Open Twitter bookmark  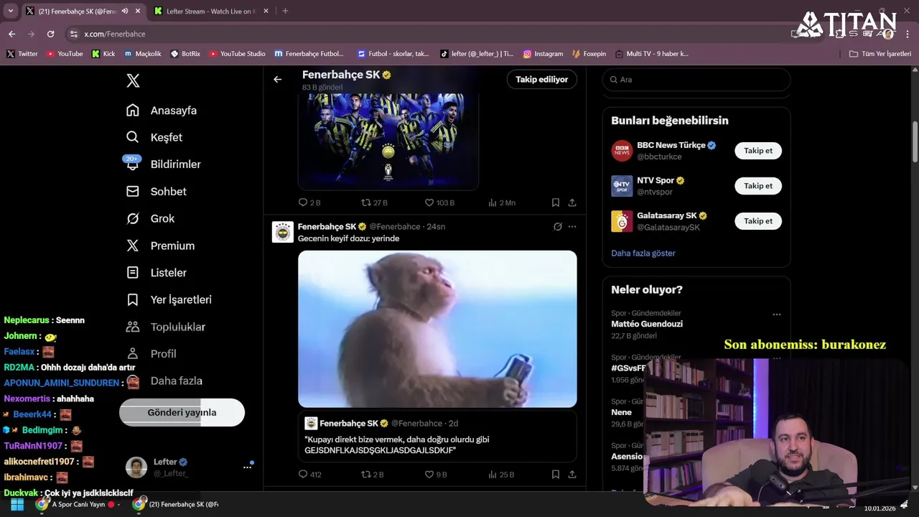tap(22, 54)
